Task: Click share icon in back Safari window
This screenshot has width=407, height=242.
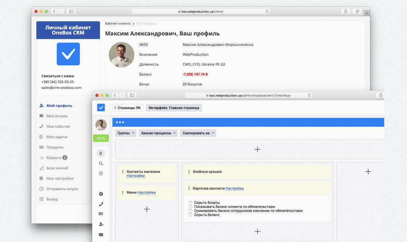Action: (345, 12)
